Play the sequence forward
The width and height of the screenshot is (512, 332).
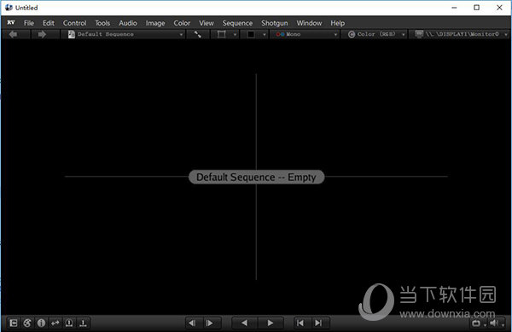(x=271, y=323)
